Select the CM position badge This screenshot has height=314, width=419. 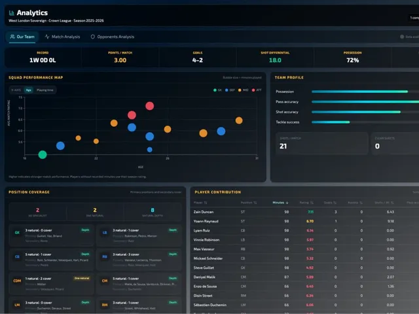(105, 281)
